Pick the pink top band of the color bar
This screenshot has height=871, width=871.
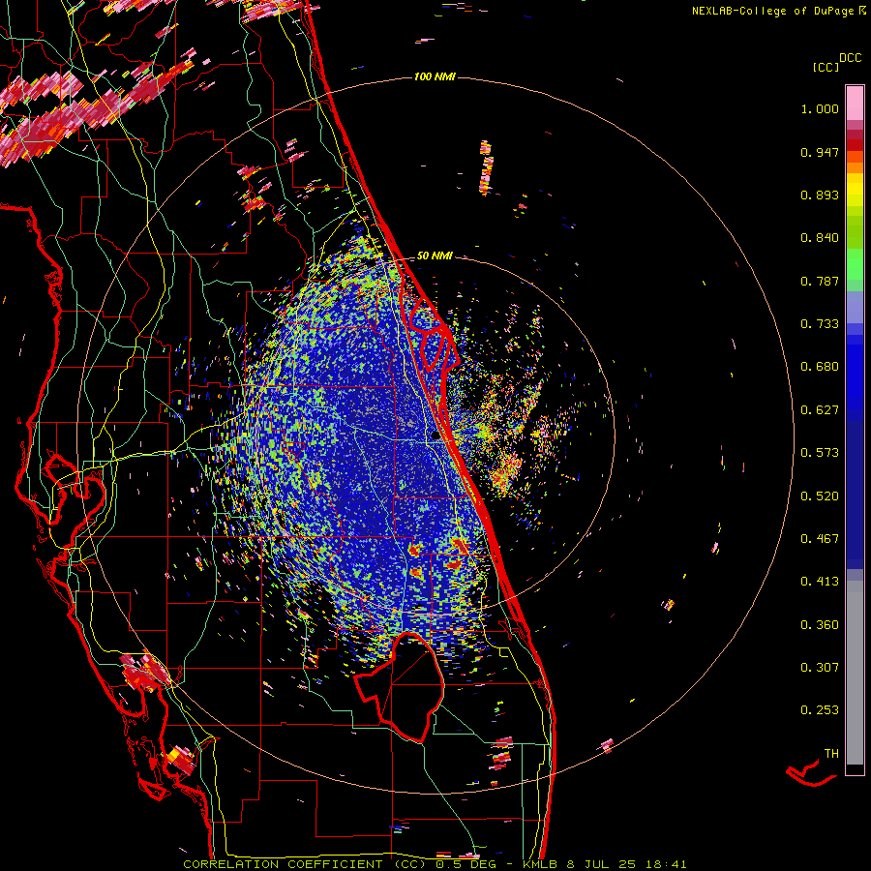855,103
